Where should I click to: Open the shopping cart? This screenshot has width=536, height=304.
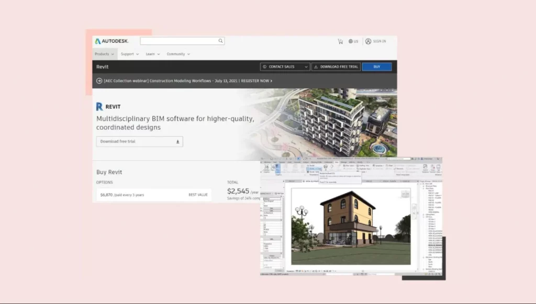tap(340, 41)
